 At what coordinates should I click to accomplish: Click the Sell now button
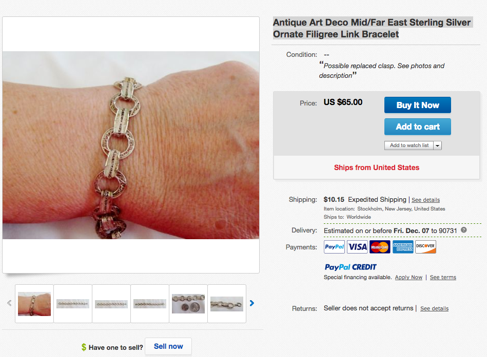pyautogui.click(x=168, y=346)
